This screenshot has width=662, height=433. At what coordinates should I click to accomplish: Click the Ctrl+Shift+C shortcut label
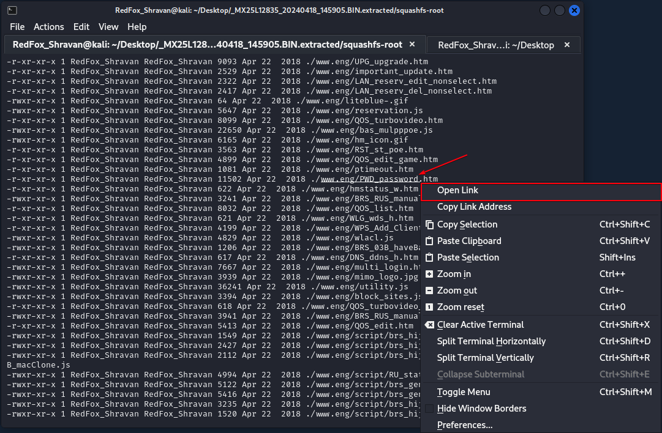625,224
